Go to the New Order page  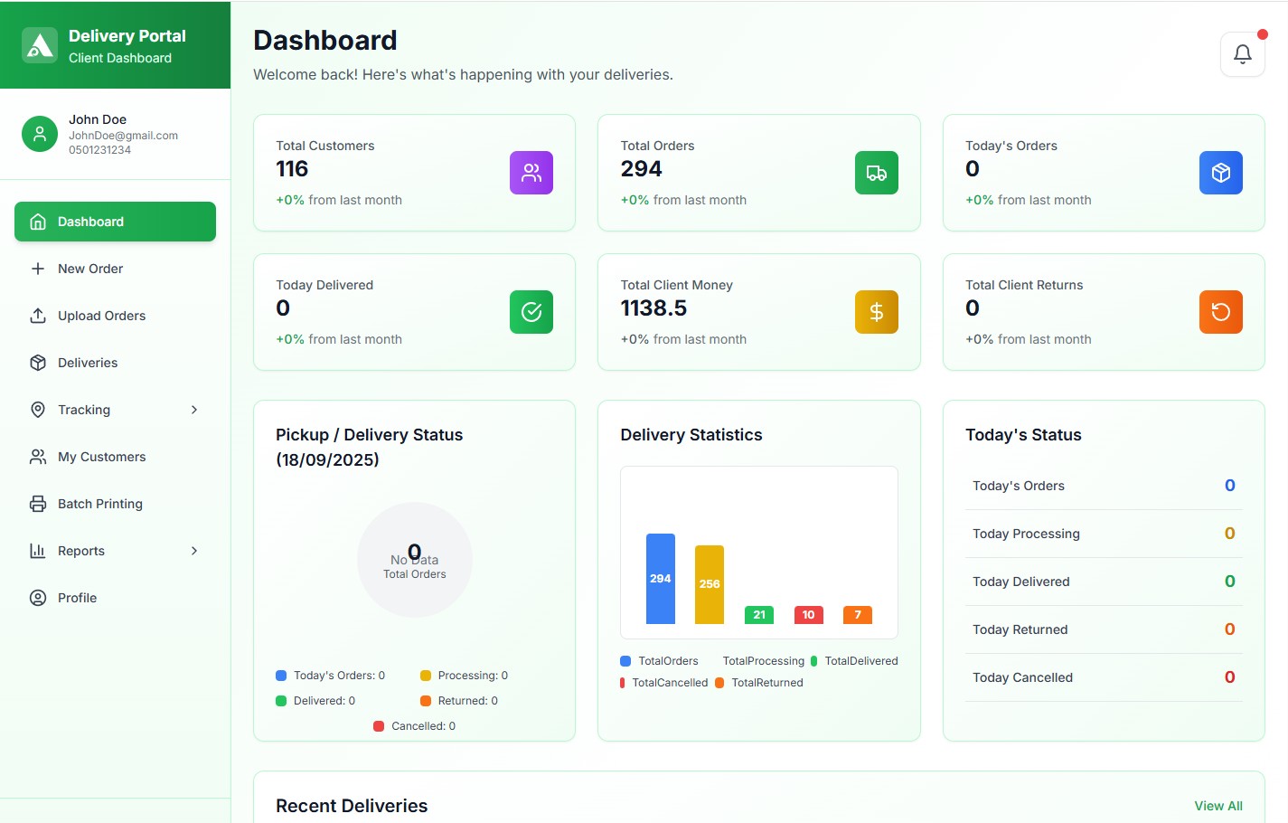pos(90,269)
